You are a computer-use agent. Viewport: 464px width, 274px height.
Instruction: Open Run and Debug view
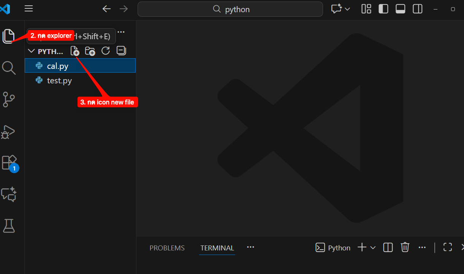(8, 132)
